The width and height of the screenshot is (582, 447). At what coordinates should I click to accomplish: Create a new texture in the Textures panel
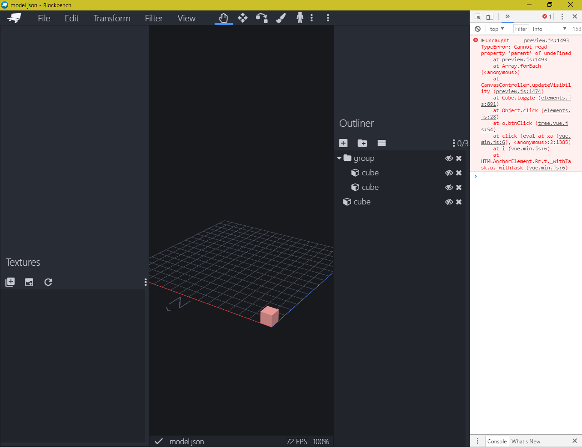[10, 282]
